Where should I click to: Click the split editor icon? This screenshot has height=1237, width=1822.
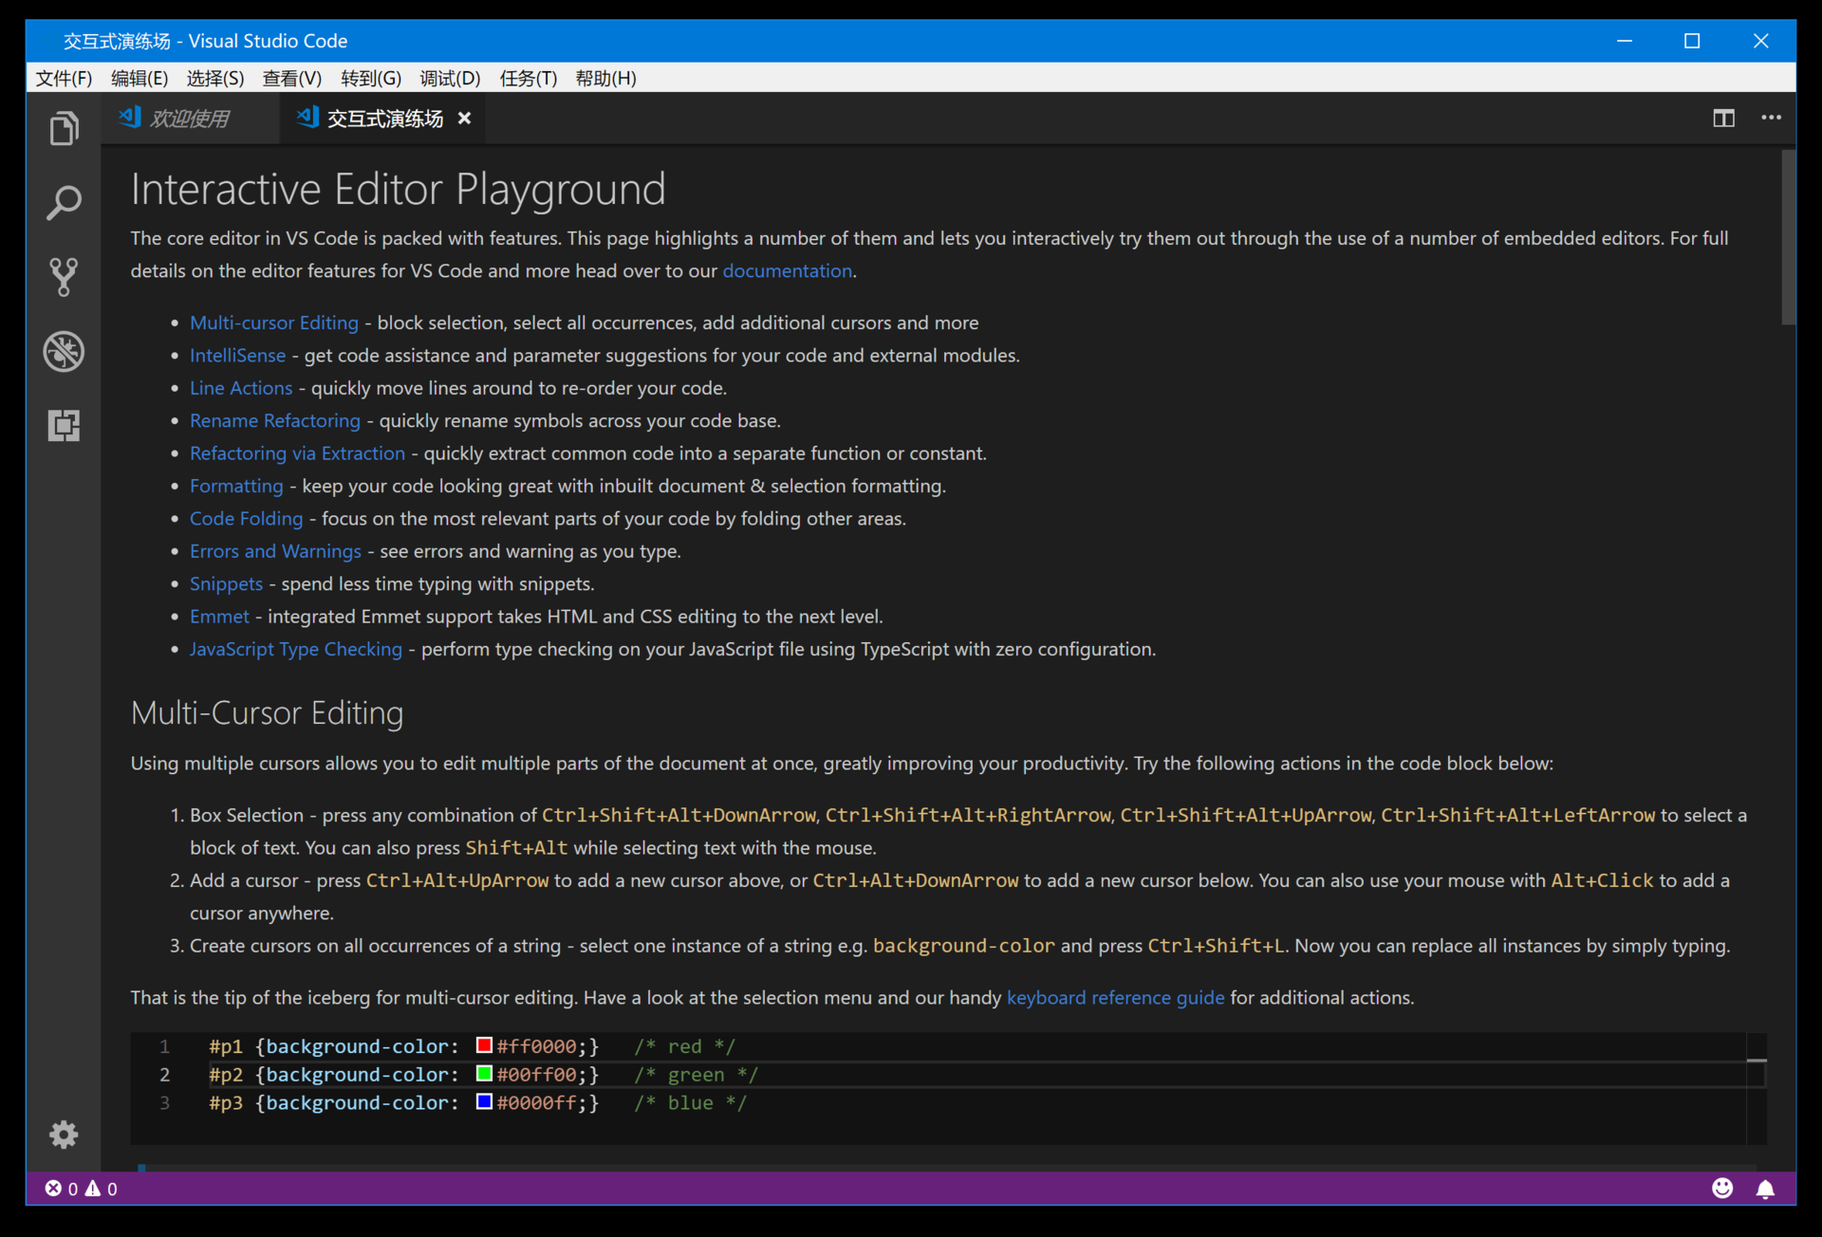1723,118
